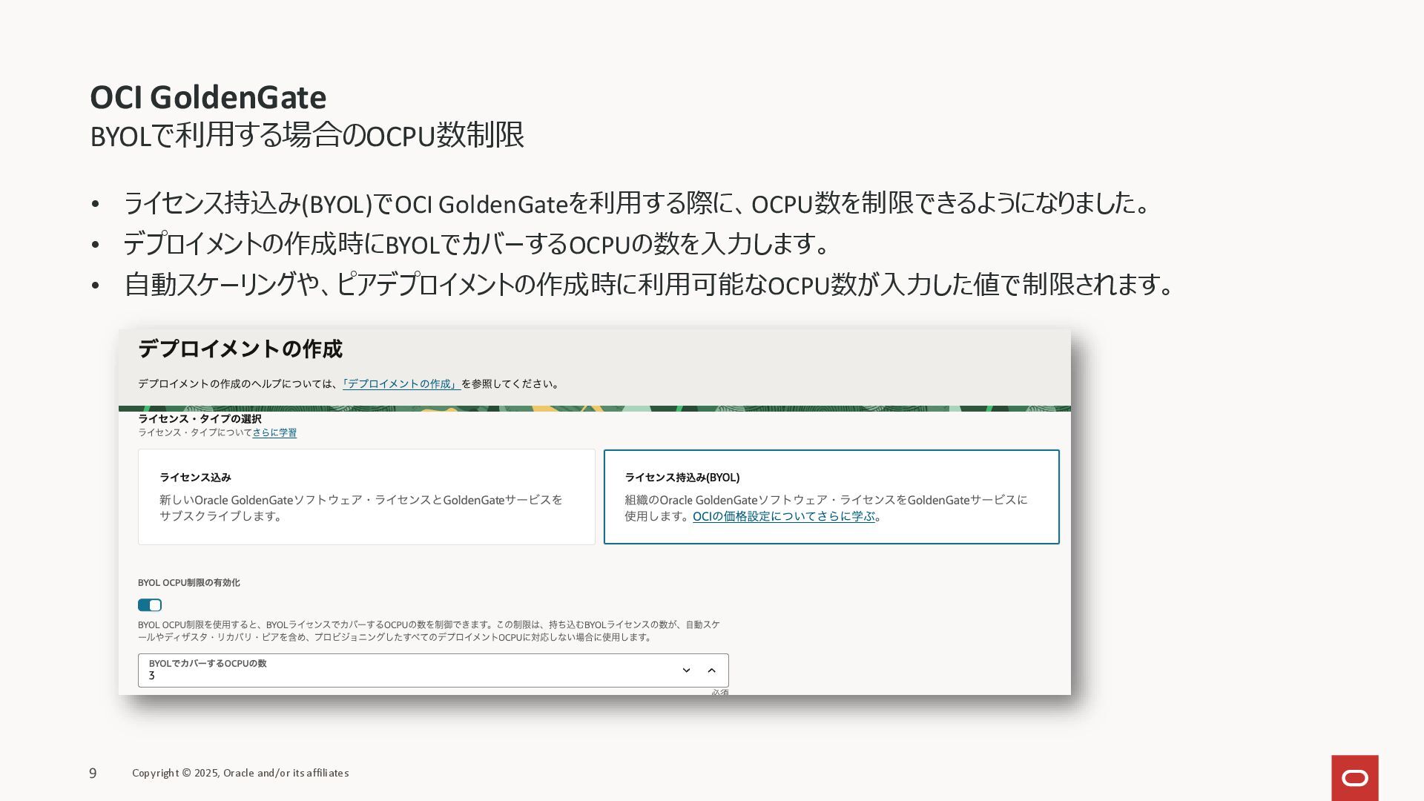Click the BYOL OCPU制限の有効化 label

click(189, 583)
